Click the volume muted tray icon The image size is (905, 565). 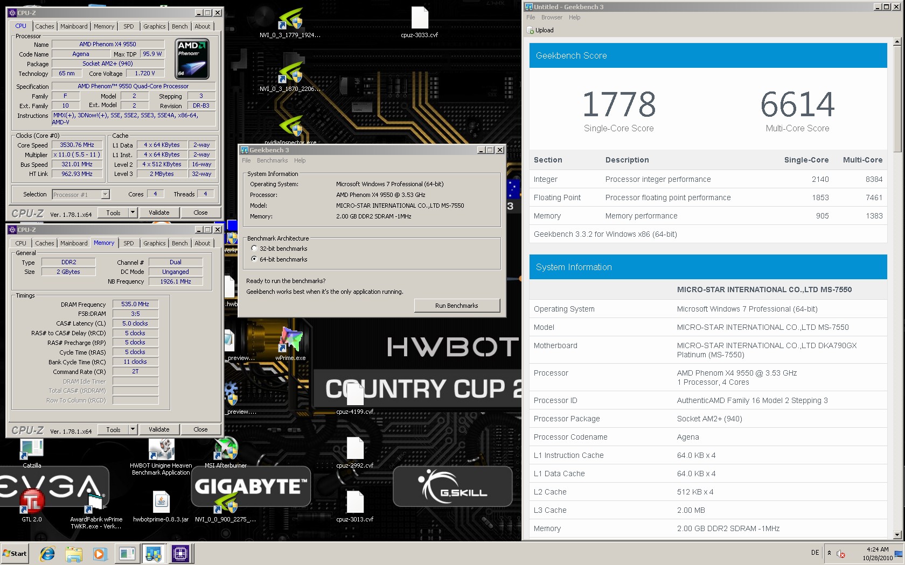coord(841,554)
